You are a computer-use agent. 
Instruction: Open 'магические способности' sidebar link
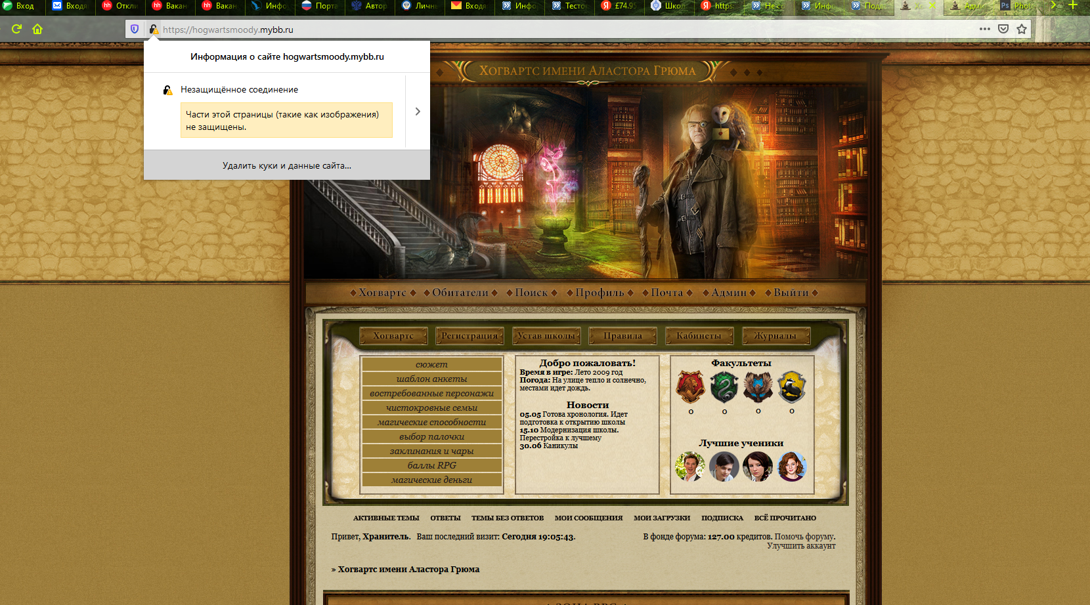(431, 422)
